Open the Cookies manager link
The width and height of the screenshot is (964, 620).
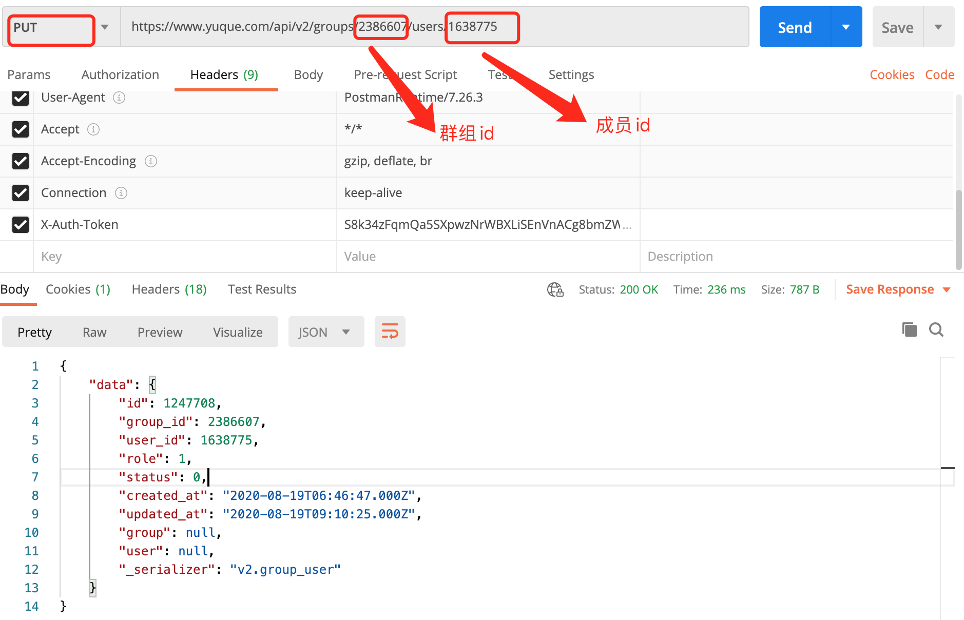[892, 75]
